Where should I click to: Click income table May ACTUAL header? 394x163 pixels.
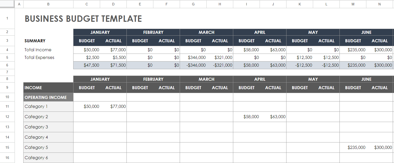326,88
